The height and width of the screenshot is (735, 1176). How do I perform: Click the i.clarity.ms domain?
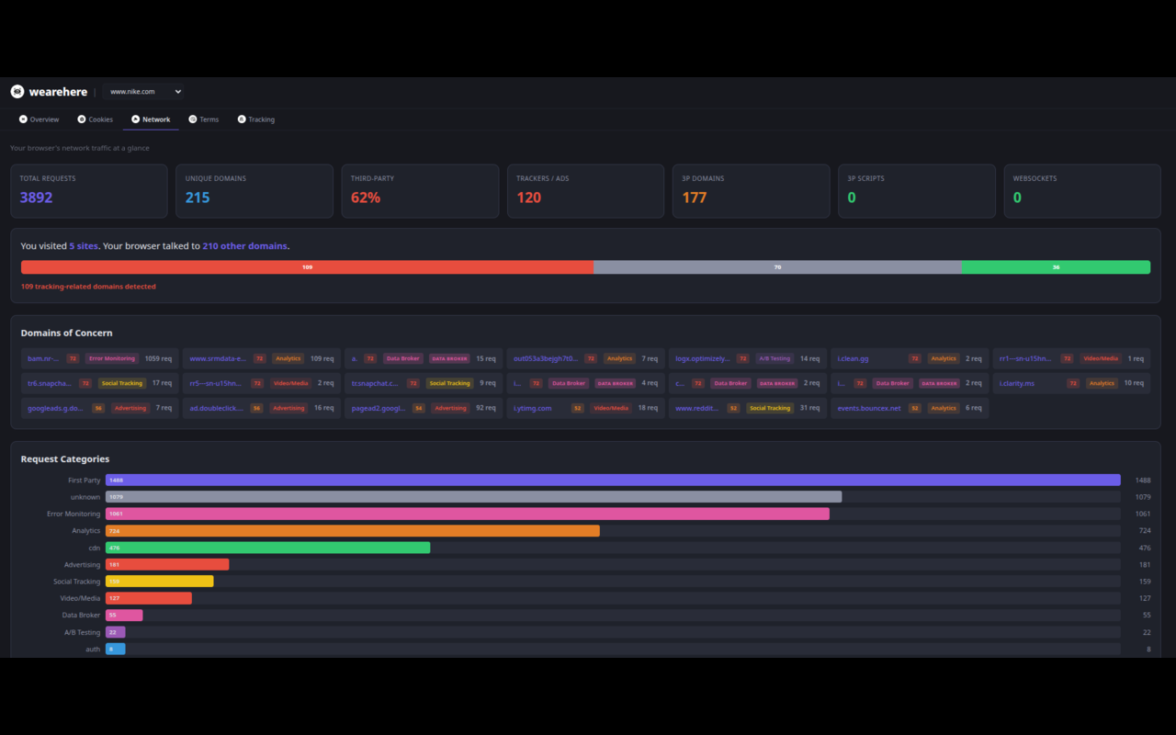[x=1017, y=383]
